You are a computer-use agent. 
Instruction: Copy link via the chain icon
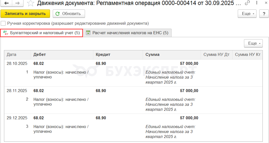pos(247,3)
